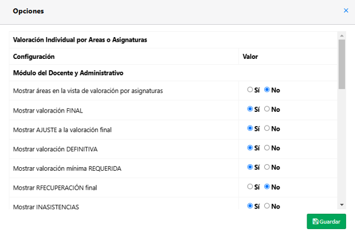Viewport: 355px width, 235px height.
Task: Choose Sí for Mostrar valoración FINAL
Action: (x=250, y=109)
